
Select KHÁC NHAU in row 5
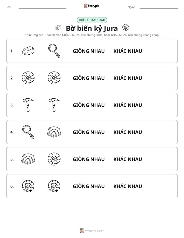click(128, 159)
